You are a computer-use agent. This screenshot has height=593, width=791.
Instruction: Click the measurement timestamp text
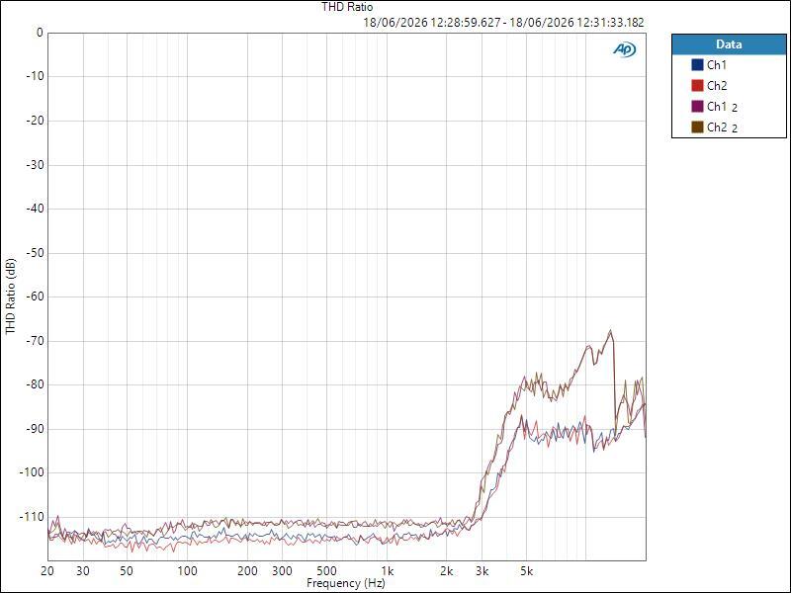coord(503,23)
